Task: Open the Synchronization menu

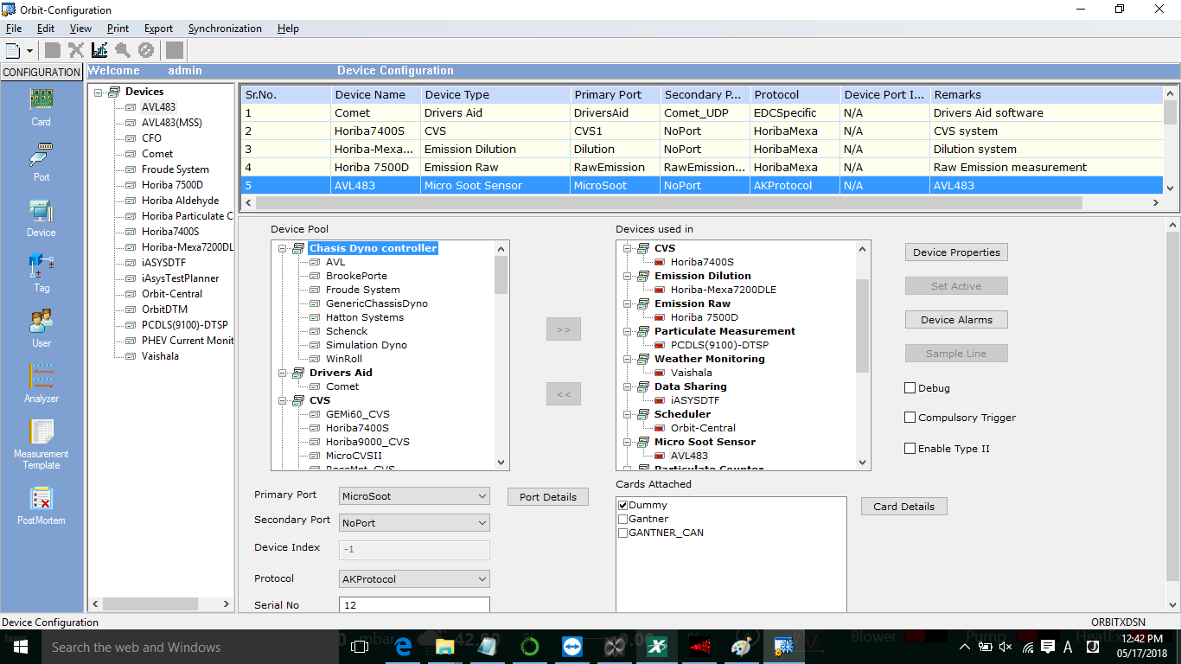Action: point(225,29)
